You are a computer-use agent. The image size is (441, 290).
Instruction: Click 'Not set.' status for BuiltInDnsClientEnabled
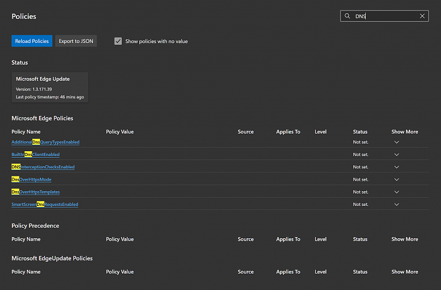[360, 155]
